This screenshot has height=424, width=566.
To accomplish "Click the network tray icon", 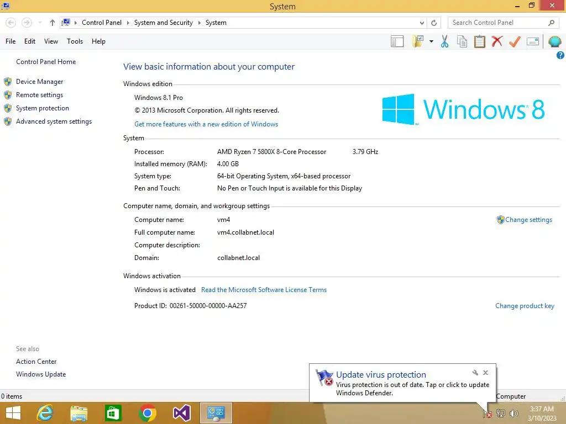I will pos(501,414).
